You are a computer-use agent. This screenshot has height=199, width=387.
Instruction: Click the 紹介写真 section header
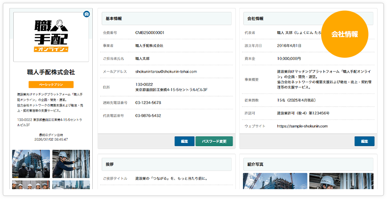click(x=308, y=164)
